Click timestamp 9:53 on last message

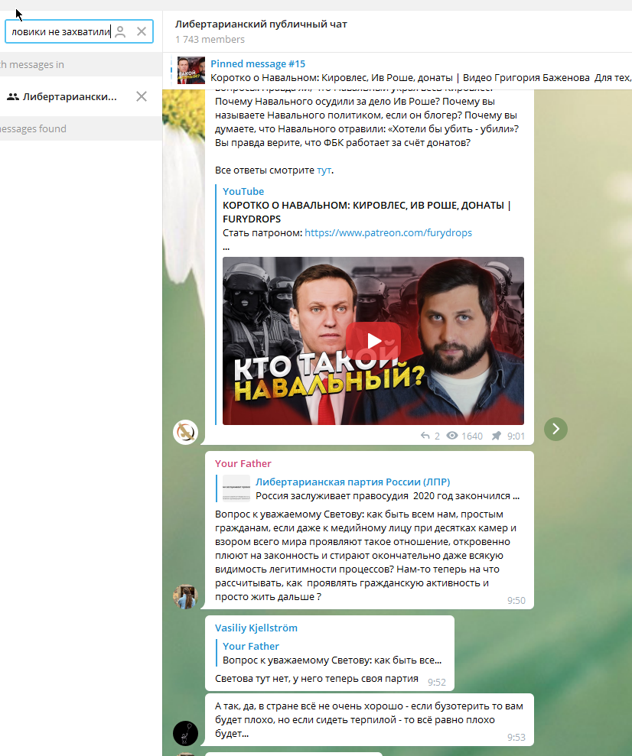pos(516,737)
